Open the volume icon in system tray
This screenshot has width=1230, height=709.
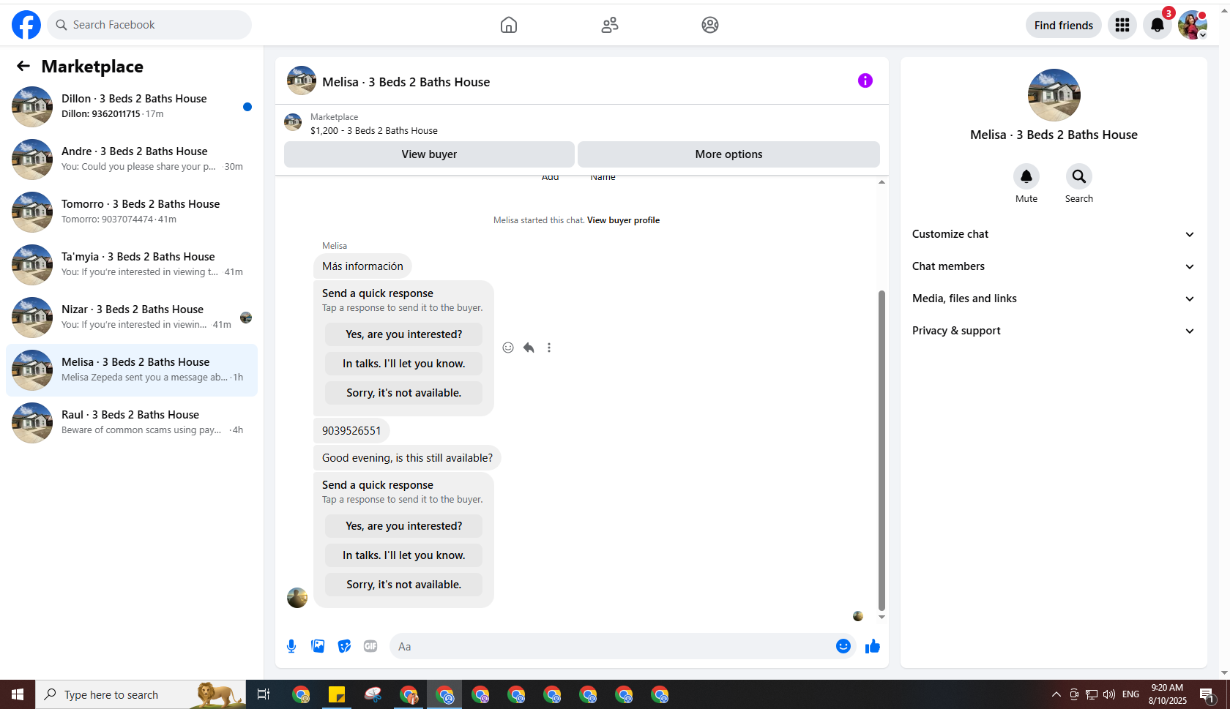click(1109, 694)
